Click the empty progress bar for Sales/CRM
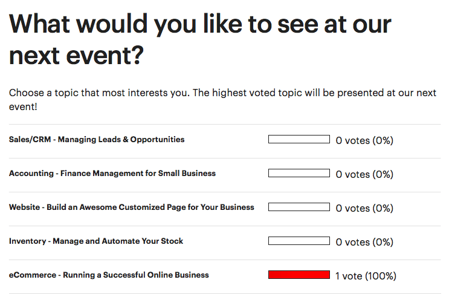The height and width of the screenshot is (294, 449). point(299,140)
